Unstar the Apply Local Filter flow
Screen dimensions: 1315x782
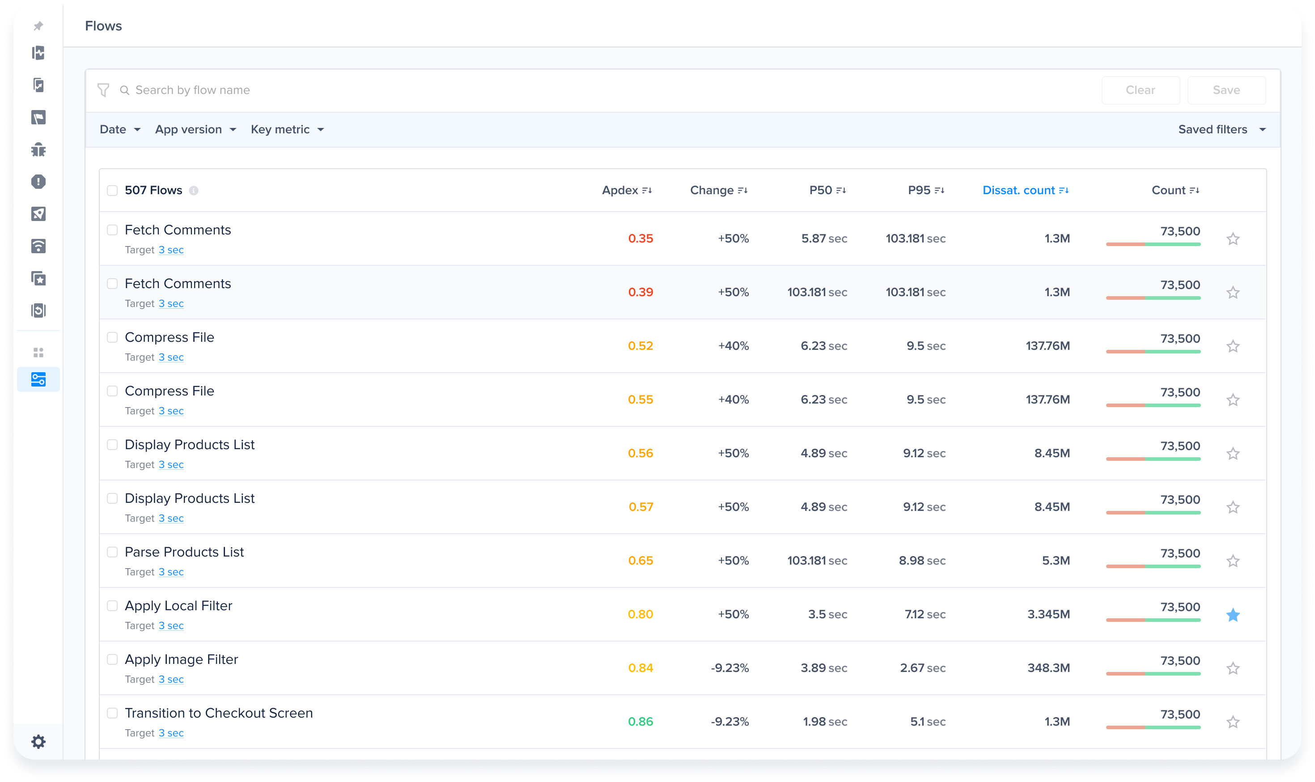coord(1232,614)
